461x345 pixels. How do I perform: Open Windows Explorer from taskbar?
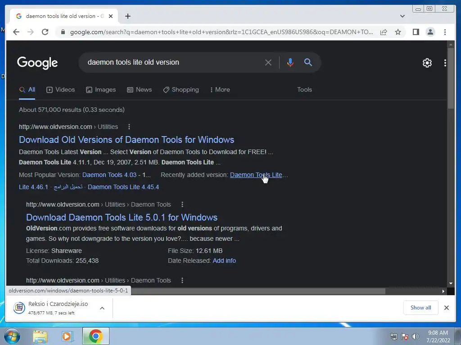click(40, 336)
